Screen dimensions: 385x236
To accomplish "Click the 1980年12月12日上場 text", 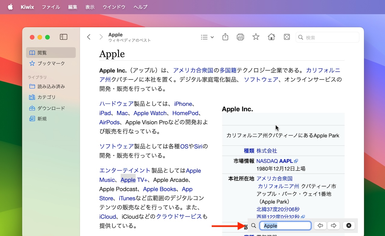I will click(x=281, y=168).
